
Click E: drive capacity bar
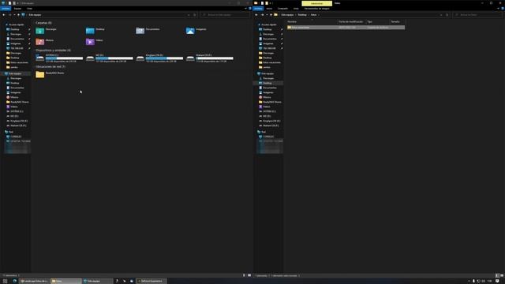164,58
